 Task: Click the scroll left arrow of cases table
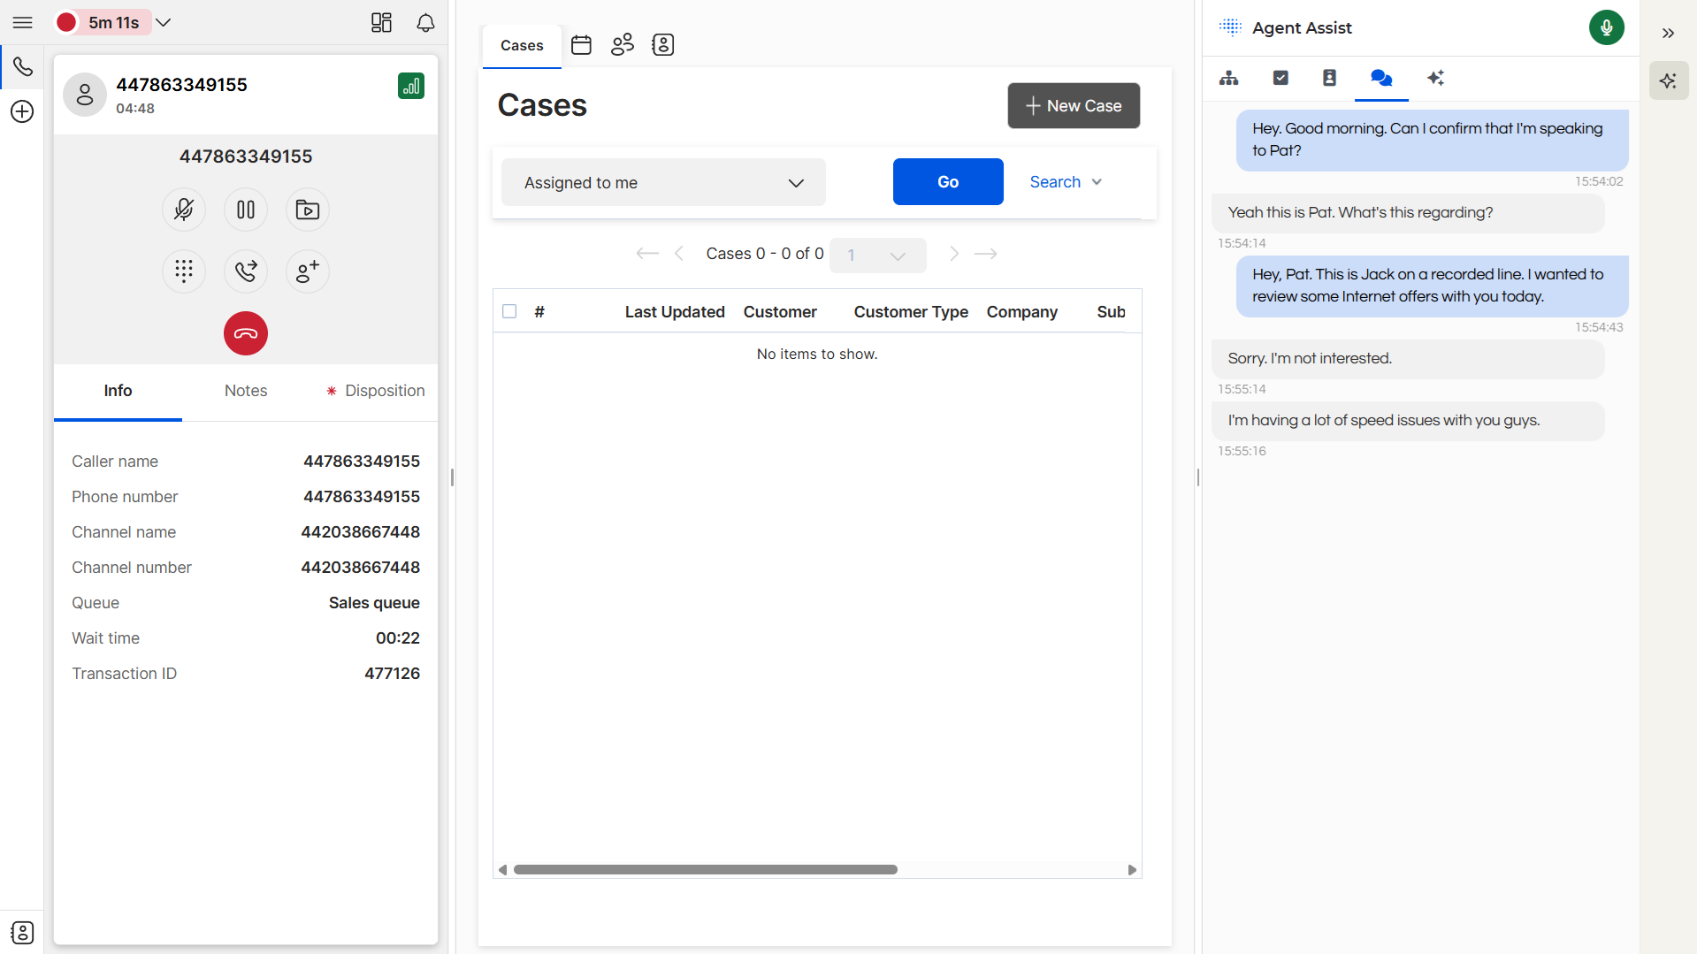[502, 870]
